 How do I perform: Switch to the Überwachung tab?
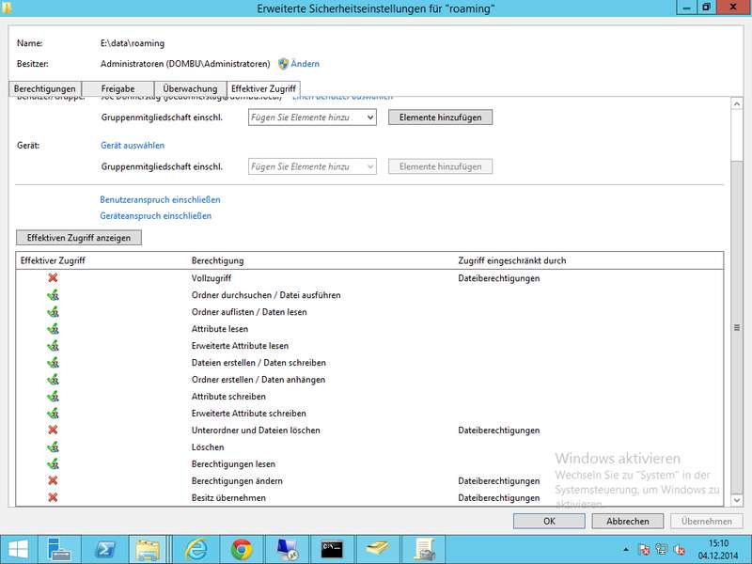pos(190,88)
